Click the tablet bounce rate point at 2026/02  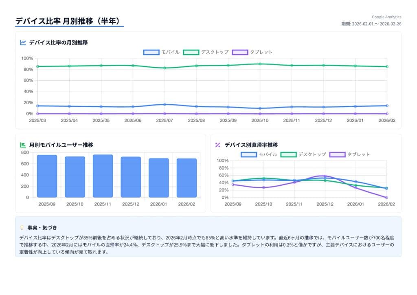[x=386, y=198]
